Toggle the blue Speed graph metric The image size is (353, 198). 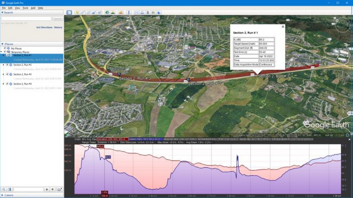click(146, 139)
